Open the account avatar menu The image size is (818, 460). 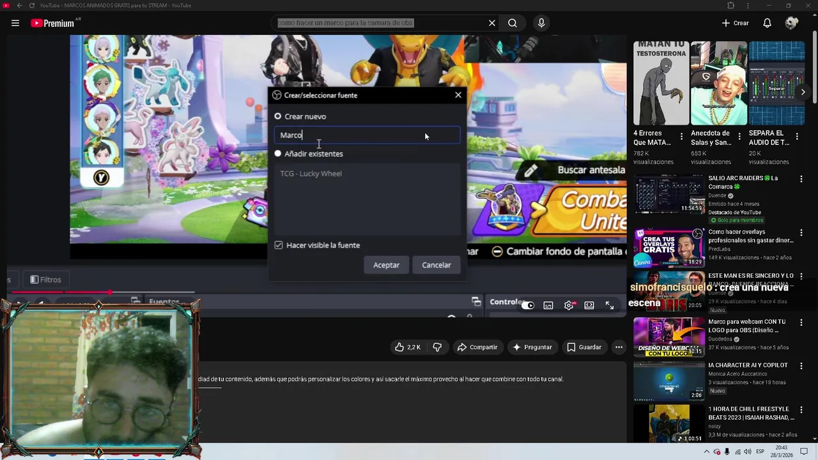coord(792,23)
